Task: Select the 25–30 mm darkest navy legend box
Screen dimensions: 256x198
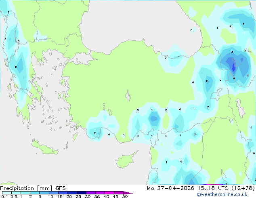Action: pos(81,193)
